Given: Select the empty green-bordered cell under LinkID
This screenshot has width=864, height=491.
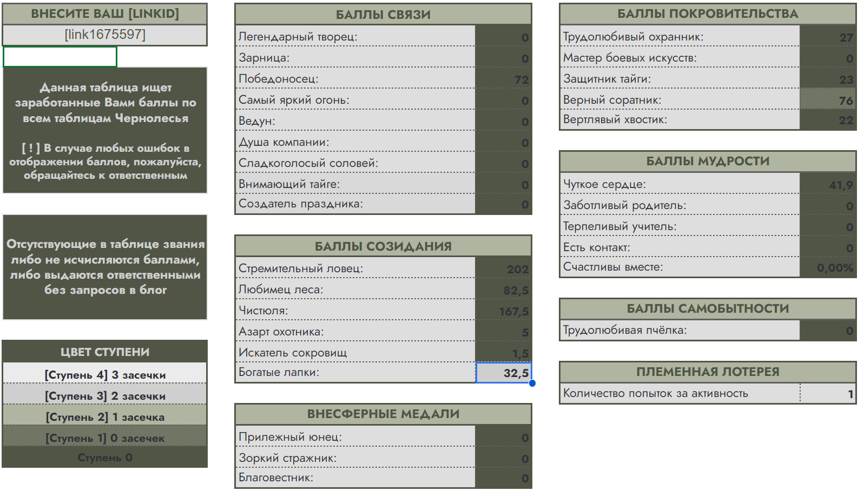Looking at the screenshot, I should [60, 57].
